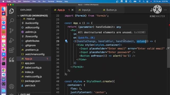Open the Terminal menu
Image resolution: width=170 pixels, height=95 pixels.
click(x=51, y=1)
